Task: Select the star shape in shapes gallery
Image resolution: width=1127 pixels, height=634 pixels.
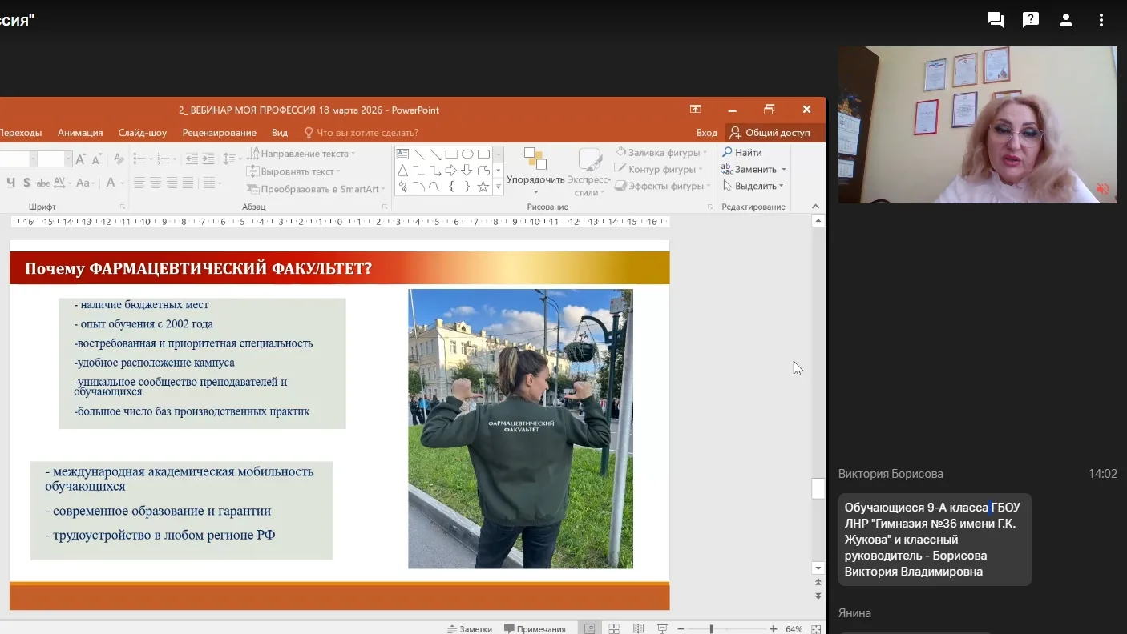Action: (483, 187)
